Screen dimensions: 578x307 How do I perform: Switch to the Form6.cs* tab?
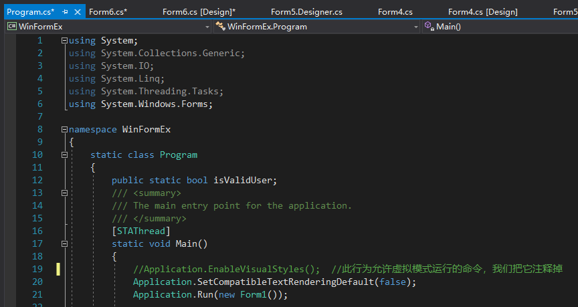tap(108, 12)
